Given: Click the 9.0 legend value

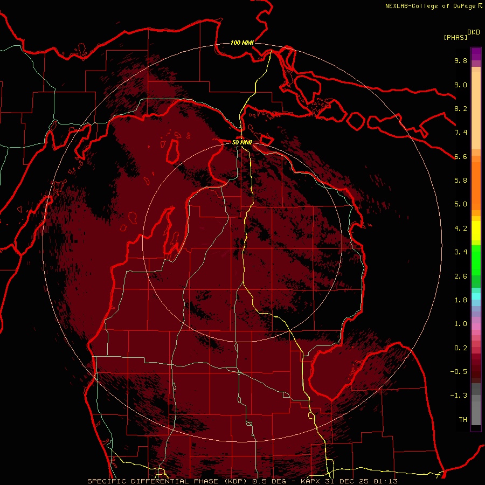Looking at the screenshot, I should [461, 85].
